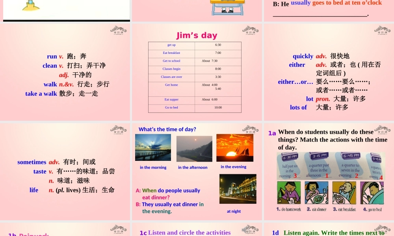Open the 'What's the time of day?' slide
The height and width of the screenshot is (236, 394).
[x=197, y=171]
